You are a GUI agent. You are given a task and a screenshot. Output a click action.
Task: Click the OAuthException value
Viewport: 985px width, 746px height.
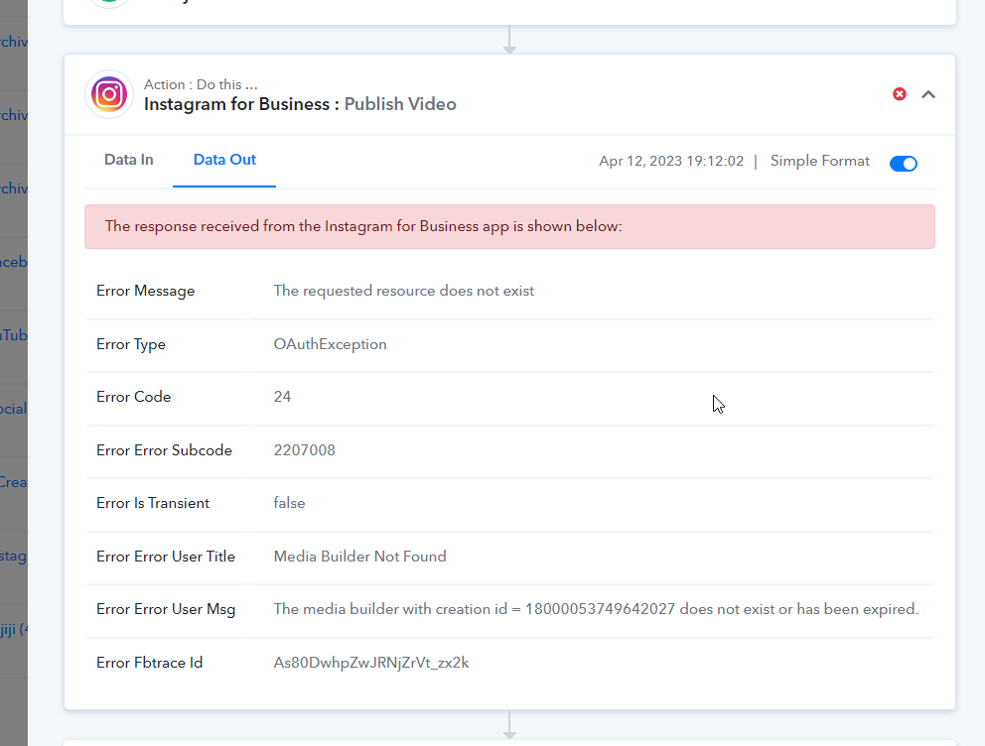330,344
